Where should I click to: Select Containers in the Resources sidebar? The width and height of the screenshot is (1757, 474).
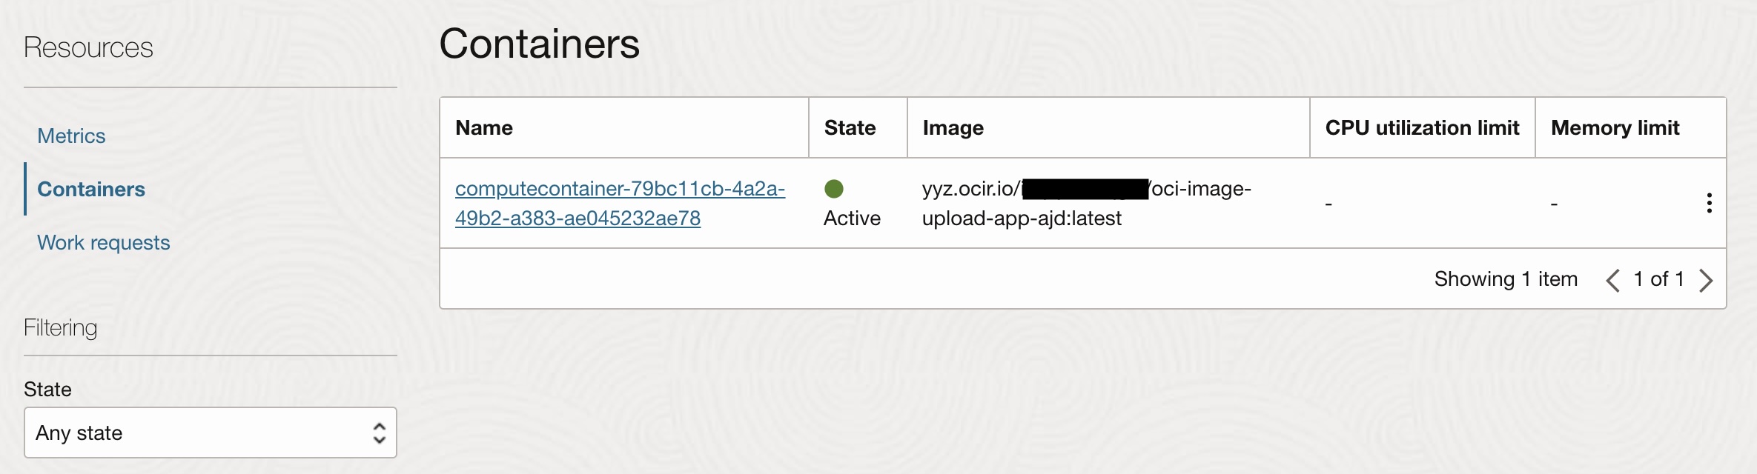click(91, 190)
